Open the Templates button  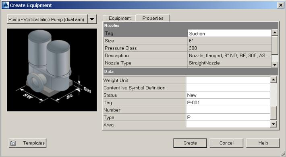pyautogui.click(x=27, y=143)
